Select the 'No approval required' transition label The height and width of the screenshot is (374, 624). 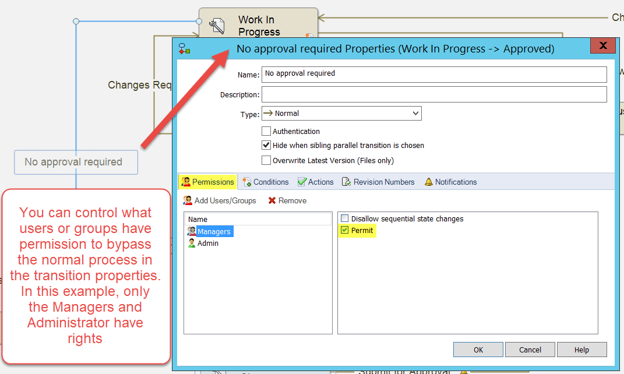click(76, 163)
